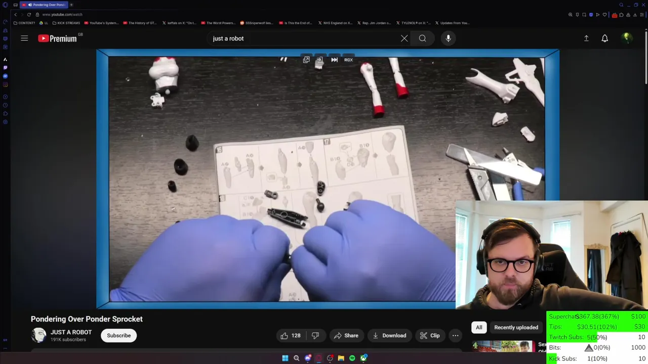Open the 'LL' bookmark
Image resolution: width=648 pixels, height=364 pixels.
coord(44,23)
